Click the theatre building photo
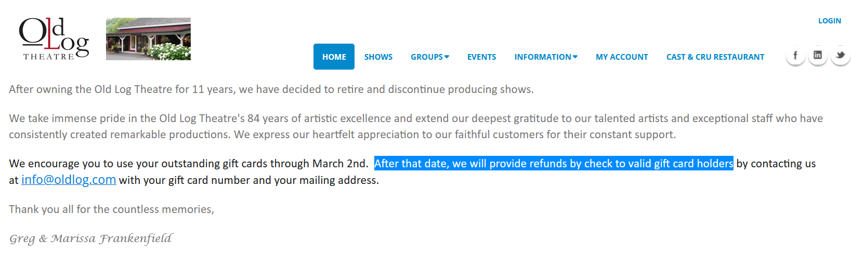Screen dimensions: 851x253 (x=148, y=39)
